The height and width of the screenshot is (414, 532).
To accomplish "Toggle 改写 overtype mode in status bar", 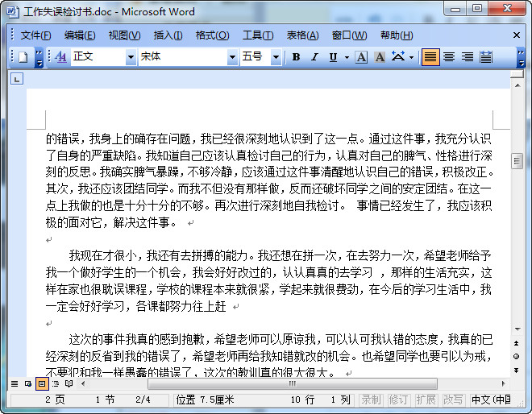I will 453,400.
